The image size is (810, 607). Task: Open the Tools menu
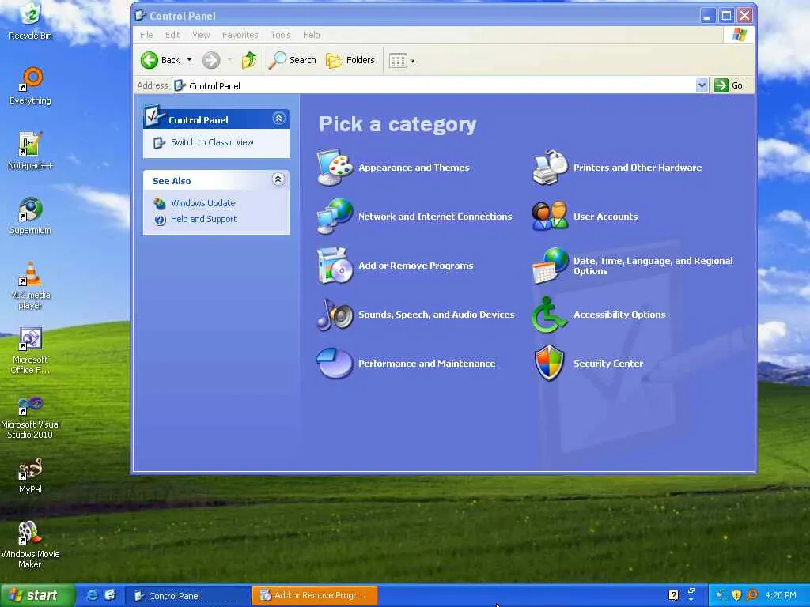(x=281, y=35)
